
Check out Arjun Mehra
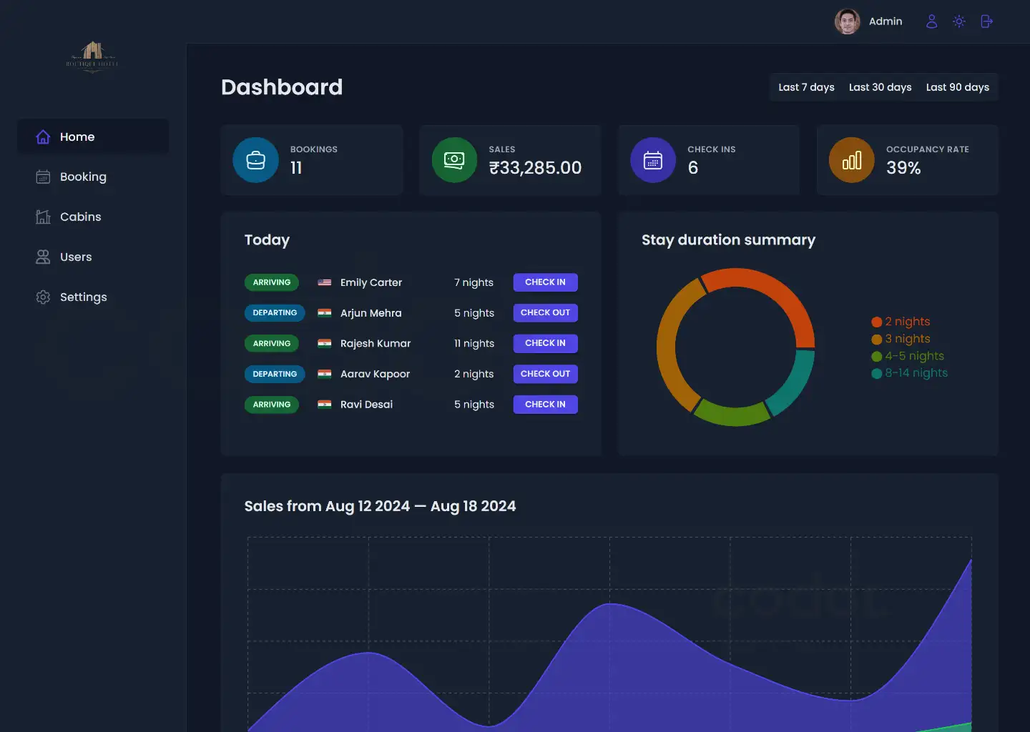click(545, 312)
